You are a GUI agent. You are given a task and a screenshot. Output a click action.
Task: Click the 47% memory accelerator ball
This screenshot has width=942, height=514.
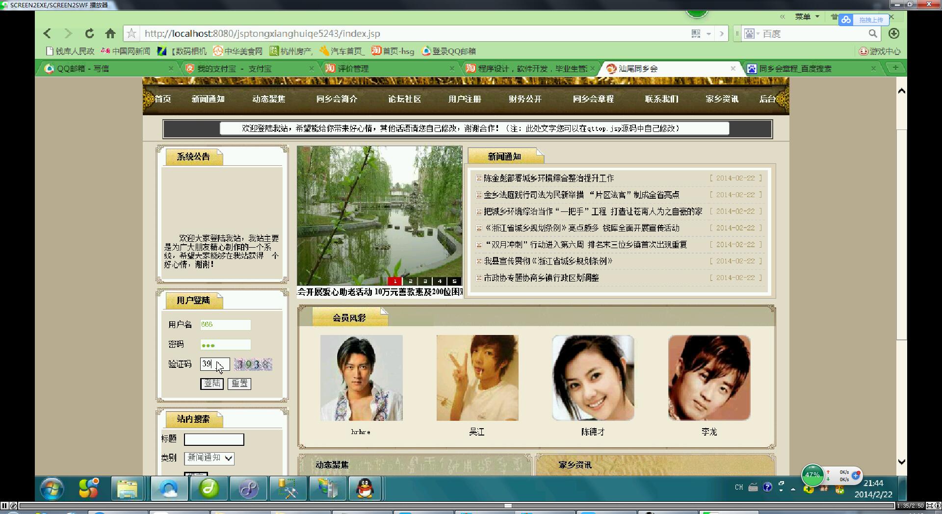[x=812, y=475]
